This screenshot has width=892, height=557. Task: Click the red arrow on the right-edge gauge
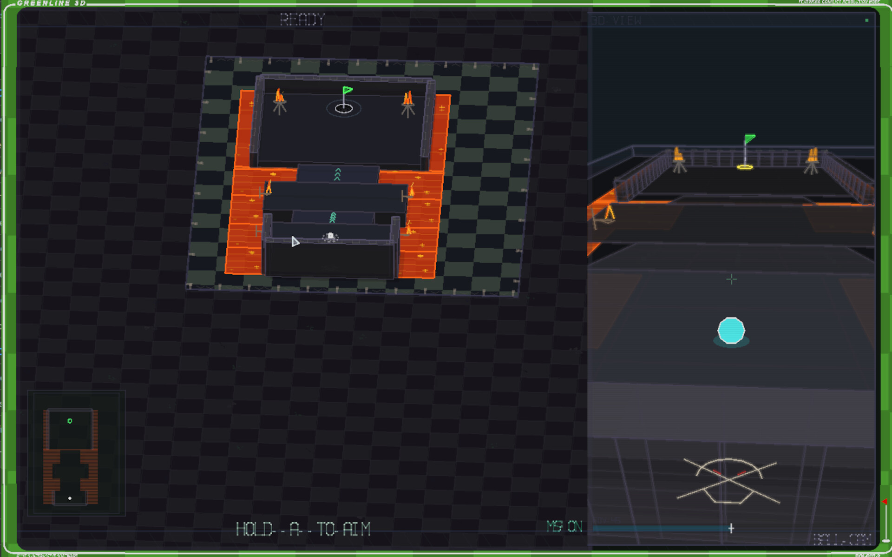[885, 501]
